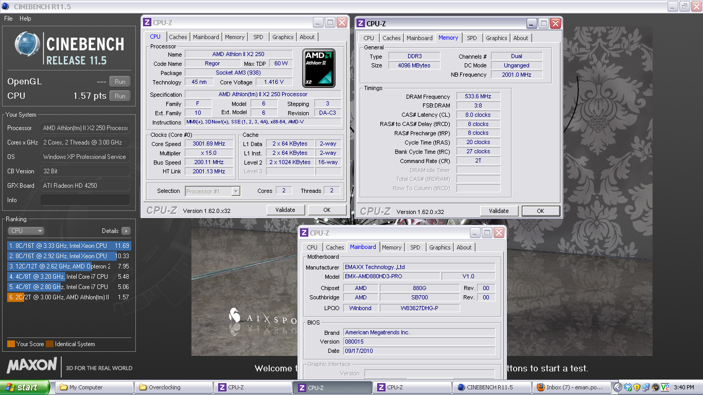Click the MAXON logo

[x=32, y=366]
